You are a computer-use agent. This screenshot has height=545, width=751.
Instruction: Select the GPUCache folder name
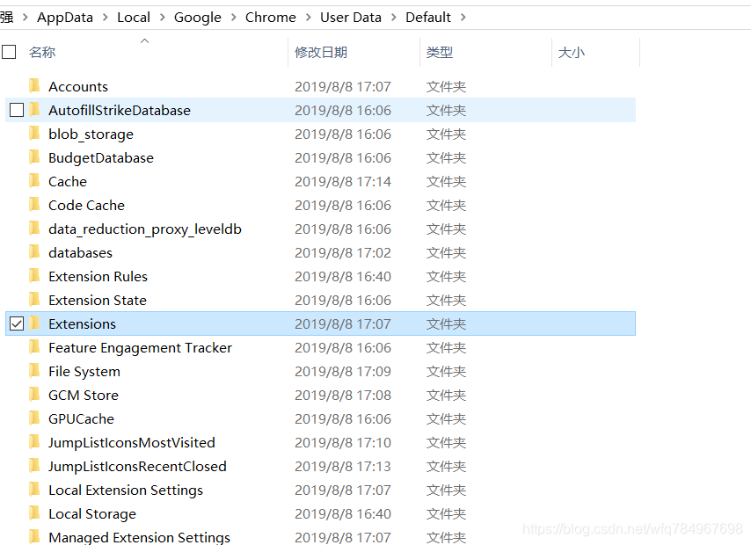click(82, 419)
